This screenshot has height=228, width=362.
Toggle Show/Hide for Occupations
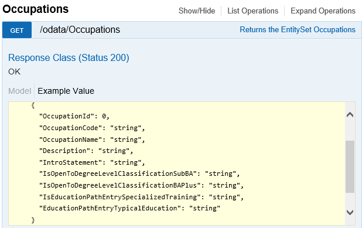[197, 11]
